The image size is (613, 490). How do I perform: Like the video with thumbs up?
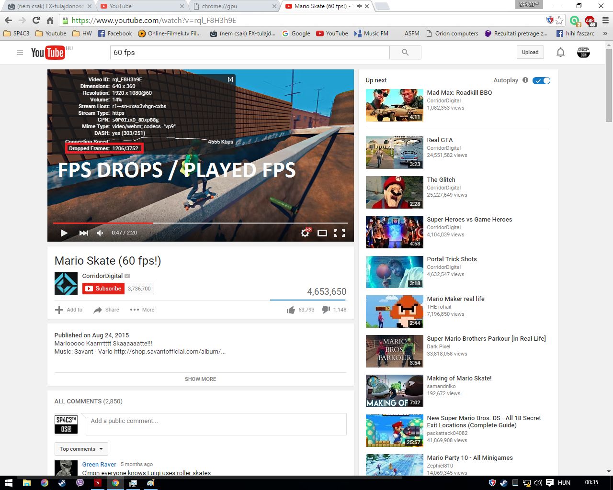291,310
